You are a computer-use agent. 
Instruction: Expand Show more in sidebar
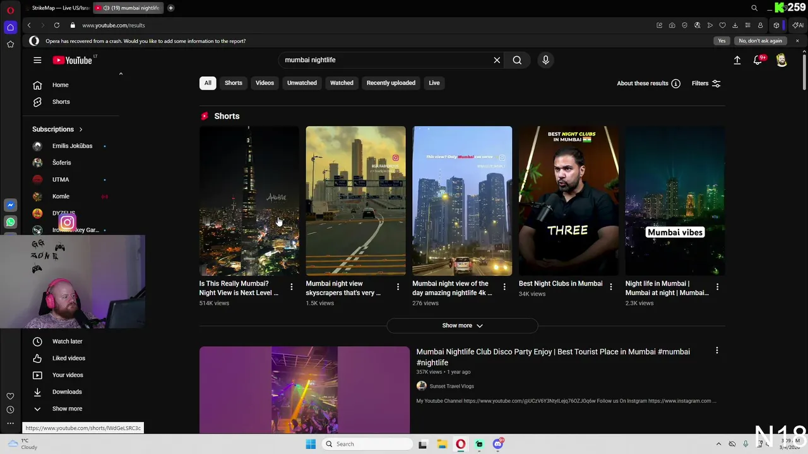click(x=67, y=409)
